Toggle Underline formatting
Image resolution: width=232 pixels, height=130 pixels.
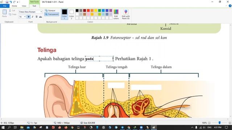37,17
